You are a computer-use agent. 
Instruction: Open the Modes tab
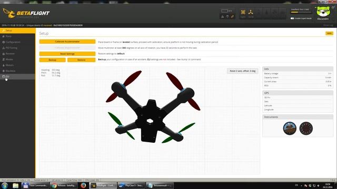pyautogui.click(x=17, y=59)
